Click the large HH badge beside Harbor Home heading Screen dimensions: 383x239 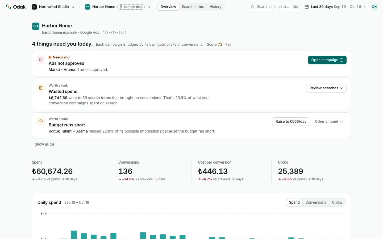coord(36,26)
